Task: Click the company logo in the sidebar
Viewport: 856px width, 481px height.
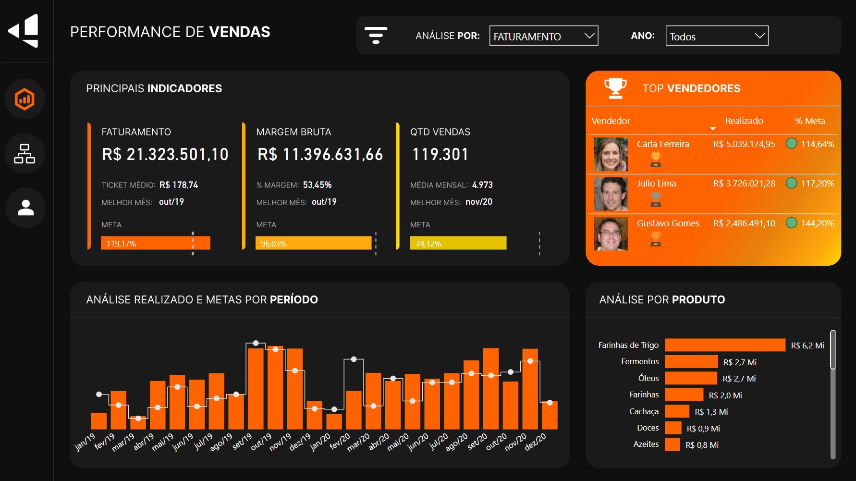Action: [x=25, y=31]
